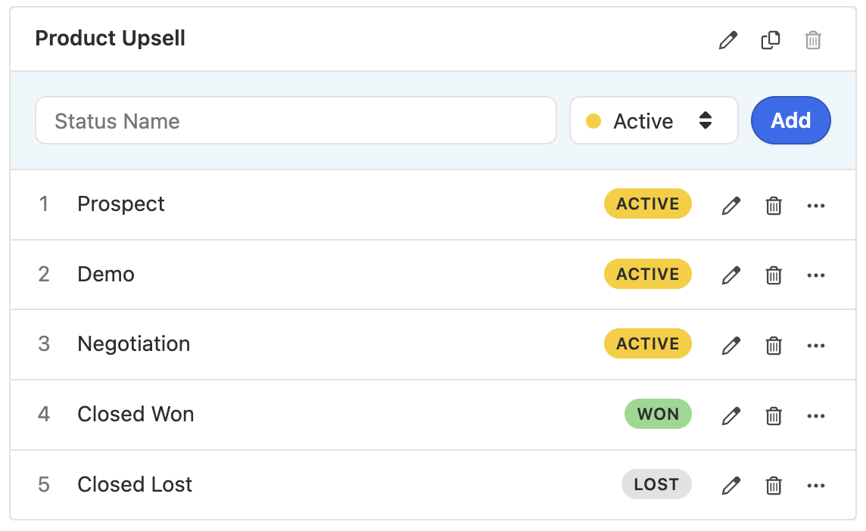The width and height of the screenshot is (866, 531).
Task: Edit the Negotiation status
Action: pyautogui.click(x=730, y=345)
